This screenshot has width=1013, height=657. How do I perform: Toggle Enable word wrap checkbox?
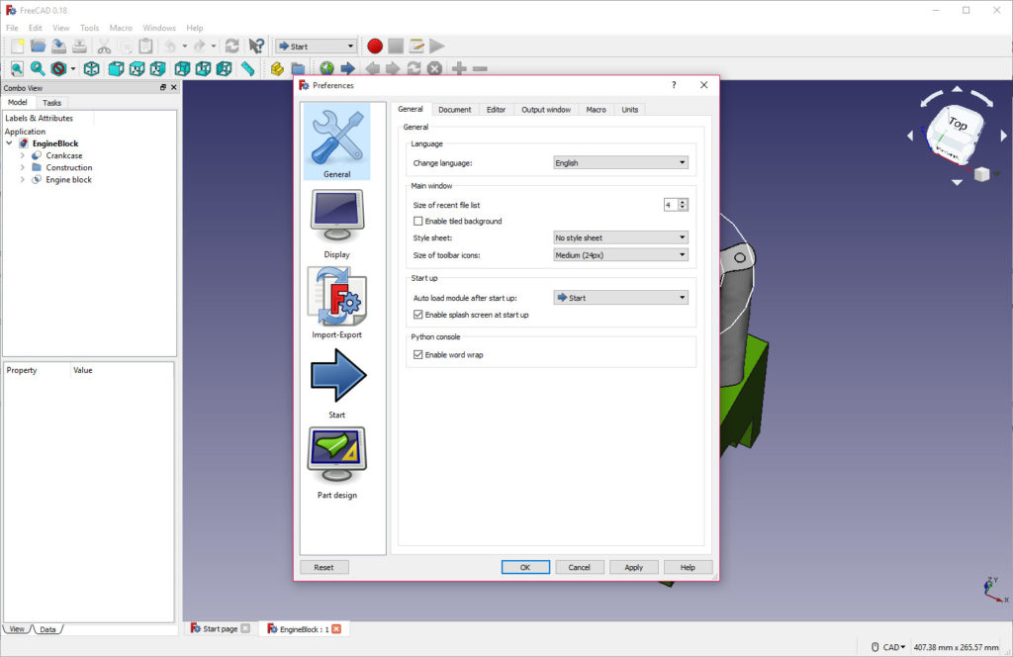418,354
